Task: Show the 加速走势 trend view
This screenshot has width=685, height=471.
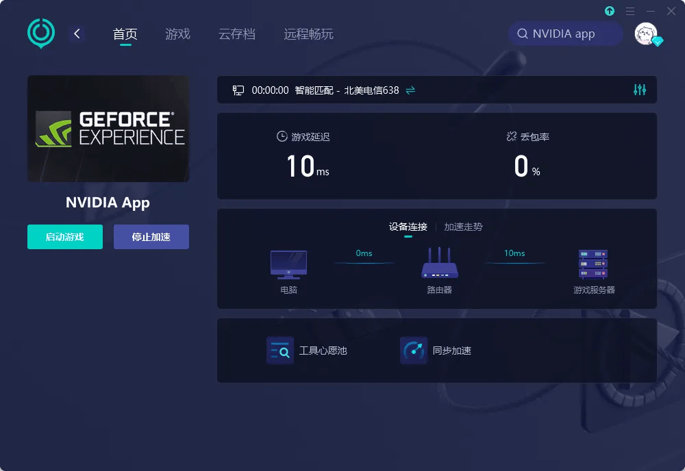Action: pyautogui.click(x=463, y=227)
